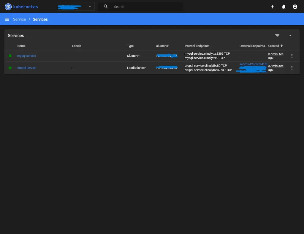
Task: Click the search magnifier icon
Action: tap(106, 7)
